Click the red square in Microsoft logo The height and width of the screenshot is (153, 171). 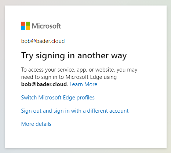point(23,23)
